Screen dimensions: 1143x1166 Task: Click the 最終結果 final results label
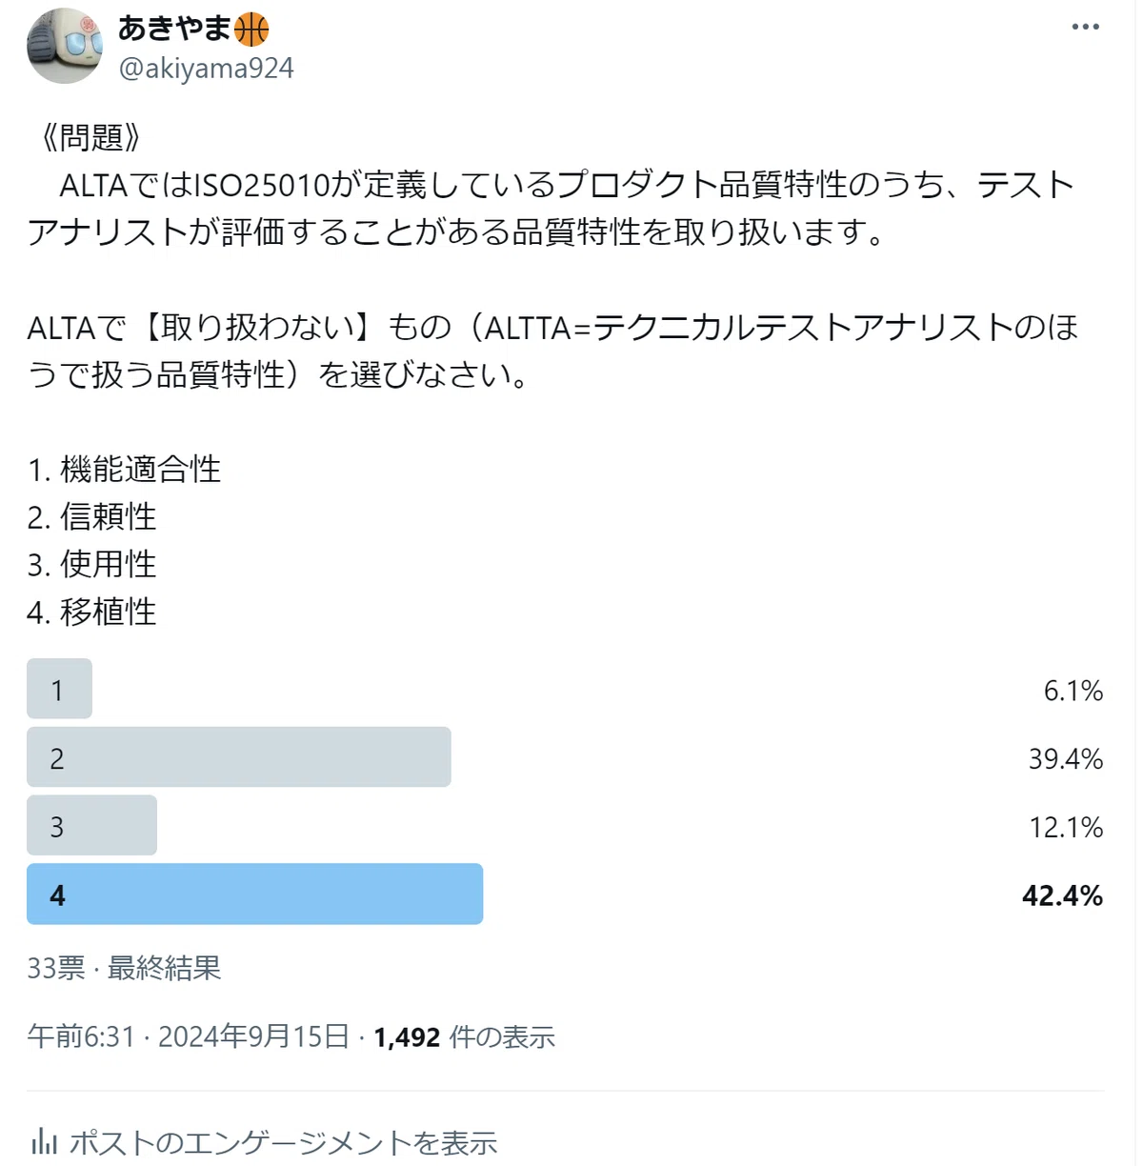point(164,968)
